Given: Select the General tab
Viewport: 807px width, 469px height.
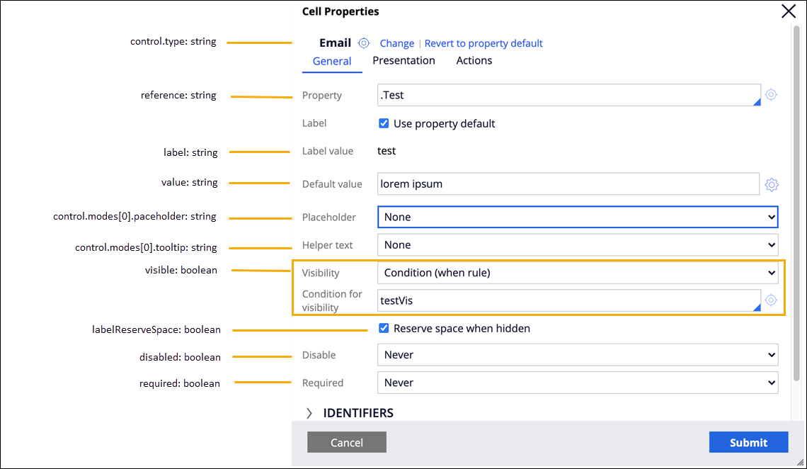Looking at the screenshot, I should click(332, 62).
